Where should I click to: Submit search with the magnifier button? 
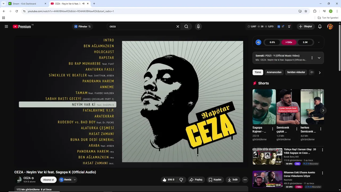186,26
